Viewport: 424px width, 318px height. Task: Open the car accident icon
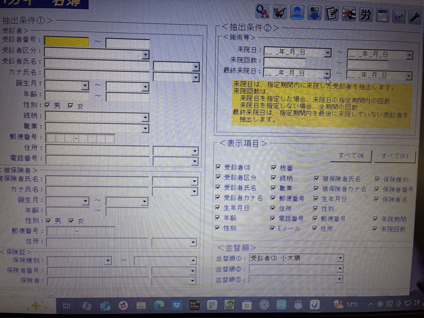coord(348,14)
